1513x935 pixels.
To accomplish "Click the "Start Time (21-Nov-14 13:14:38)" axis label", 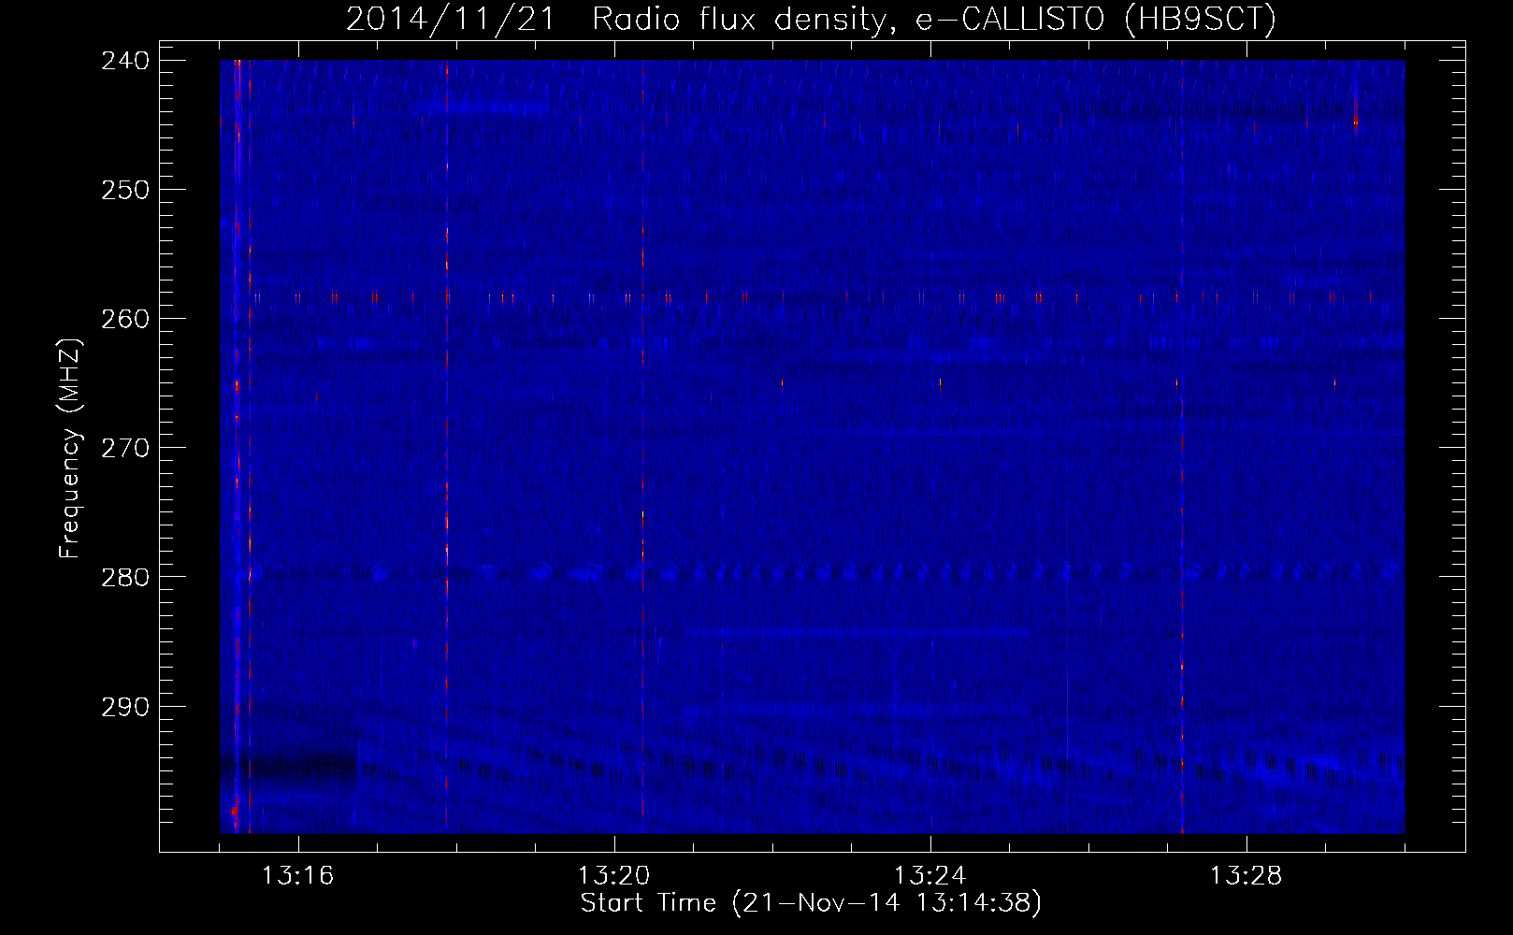I will tap(811, 903).
